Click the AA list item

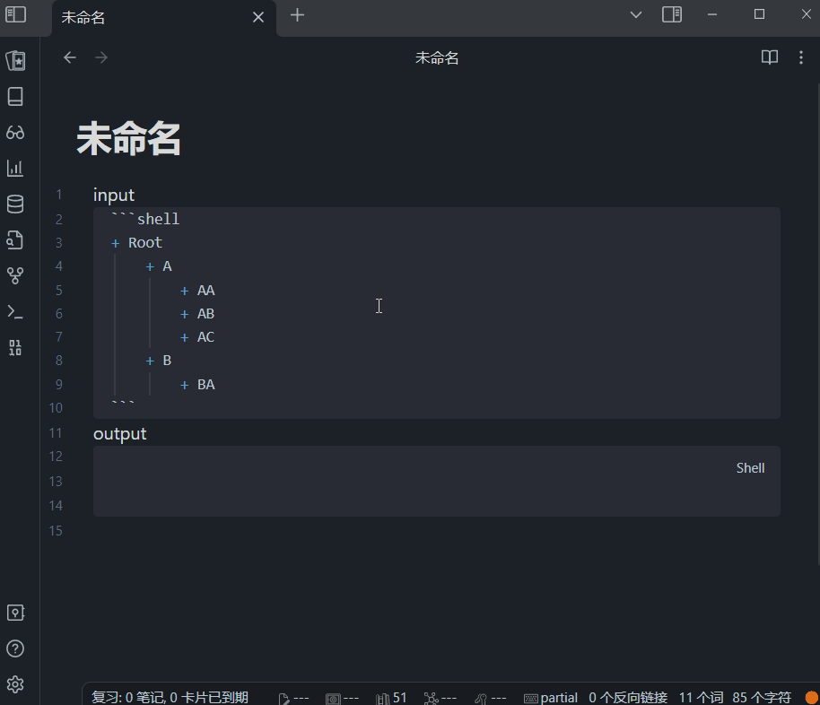pos(206,291)
